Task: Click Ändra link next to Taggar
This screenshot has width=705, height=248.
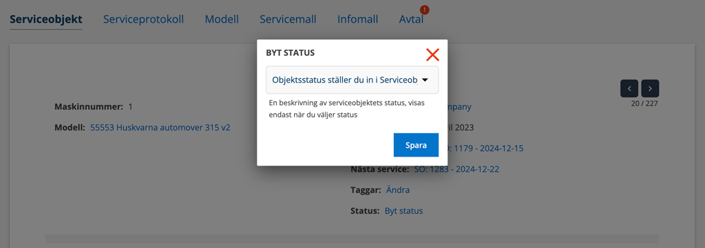Action: (398, 190)
